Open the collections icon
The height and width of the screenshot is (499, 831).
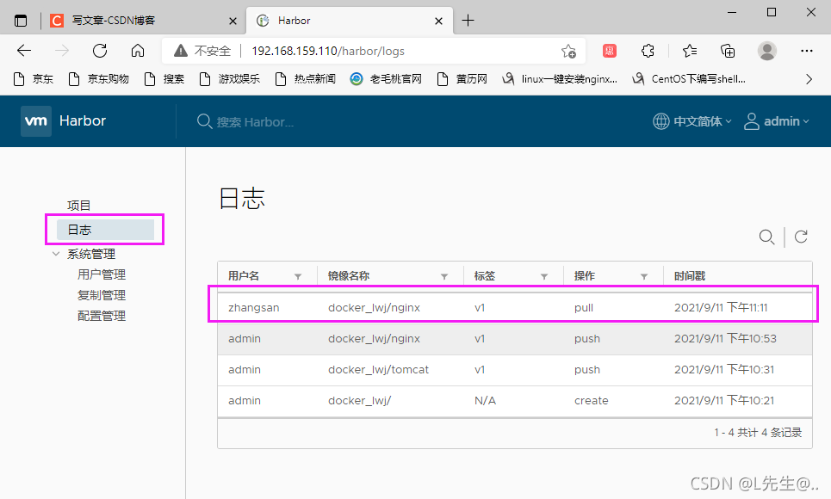728,51
